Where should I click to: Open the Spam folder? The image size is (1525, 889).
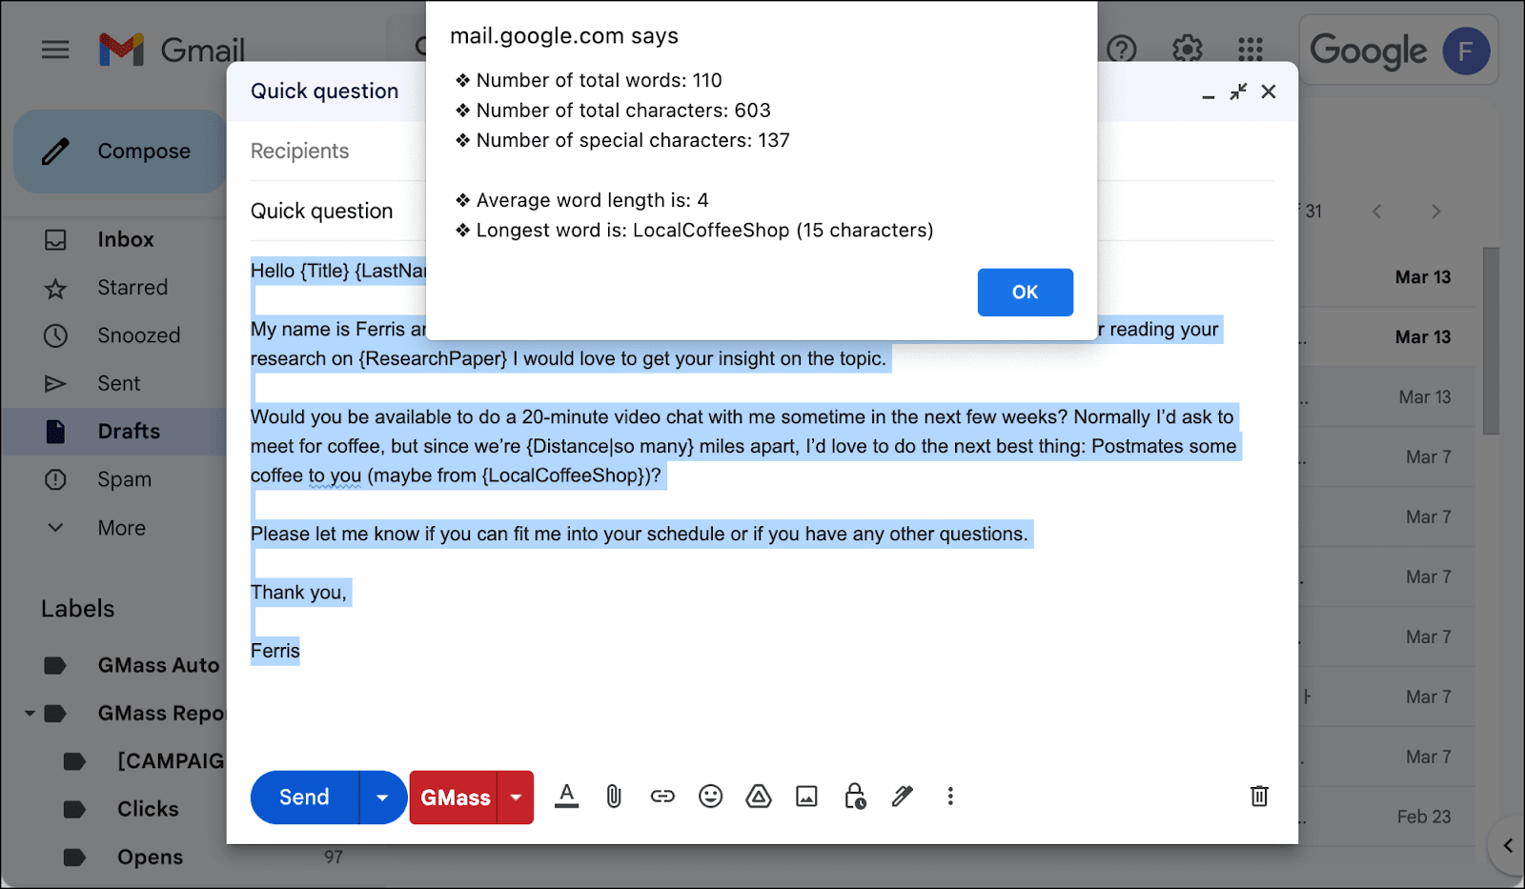[x=124, y=479]
